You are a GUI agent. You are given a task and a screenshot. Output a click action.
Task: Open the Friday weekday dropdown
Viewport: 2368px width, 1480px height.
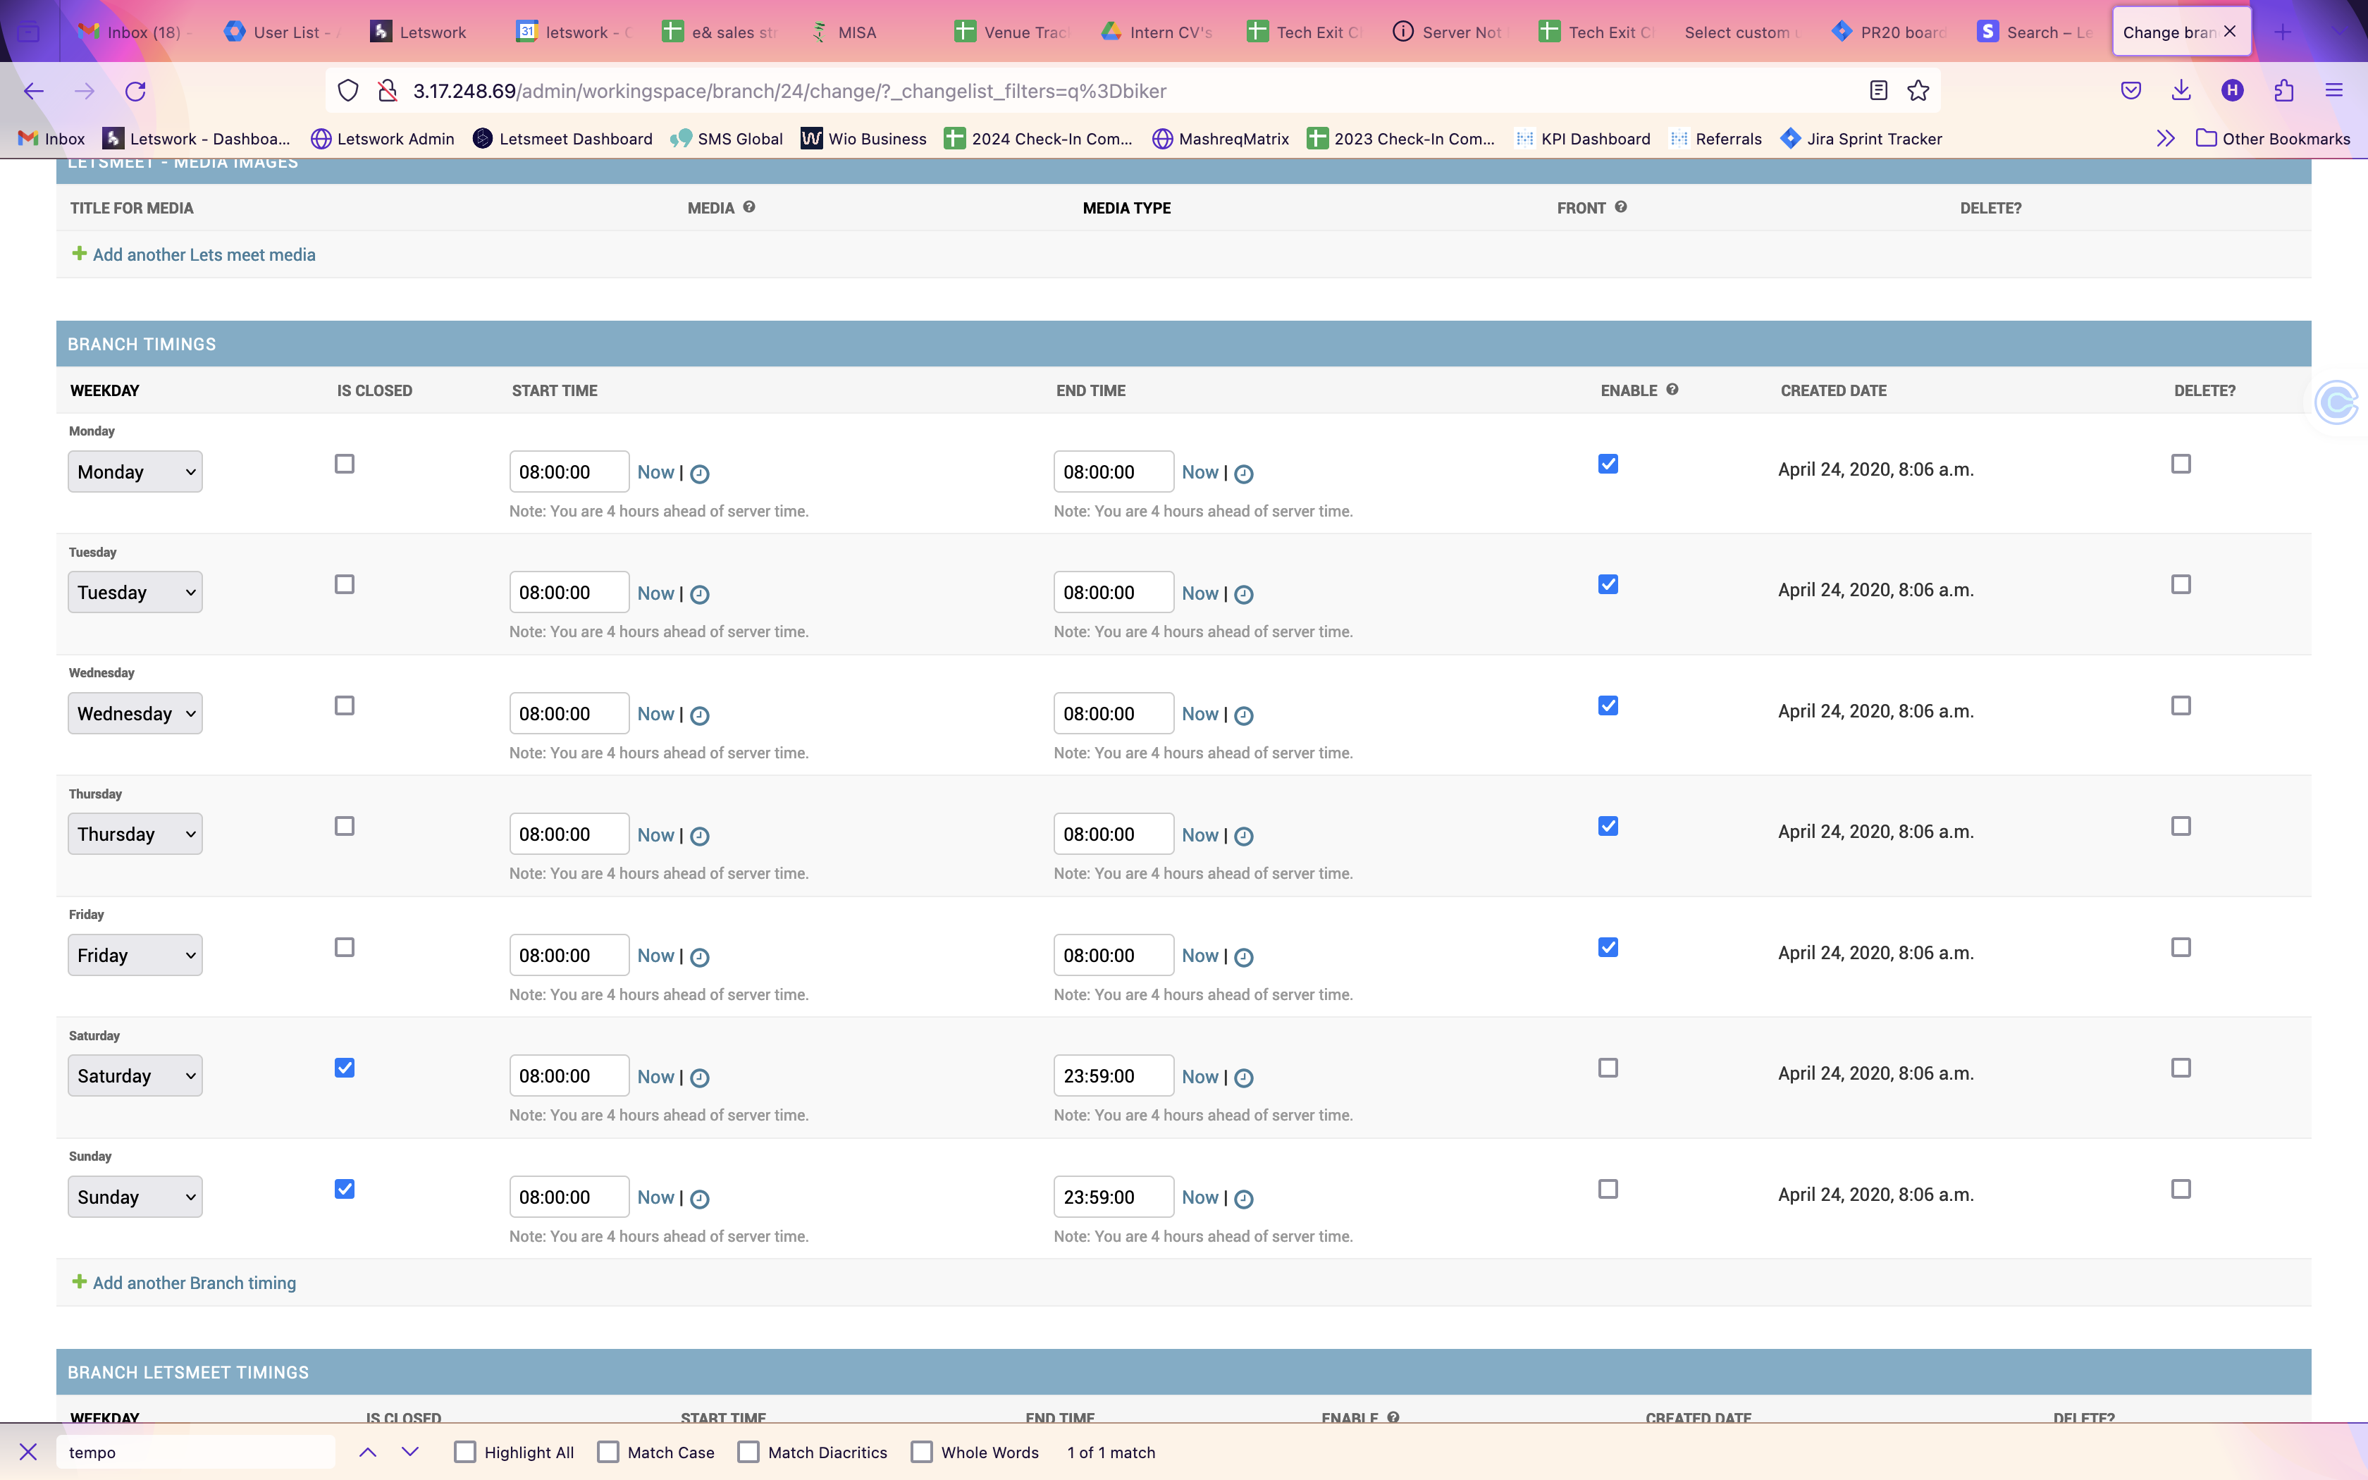pyautogui.click(x=135, y=956)
